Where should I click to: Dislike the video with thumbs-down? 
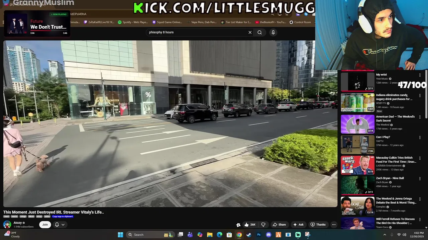click(x=263, y=225)
